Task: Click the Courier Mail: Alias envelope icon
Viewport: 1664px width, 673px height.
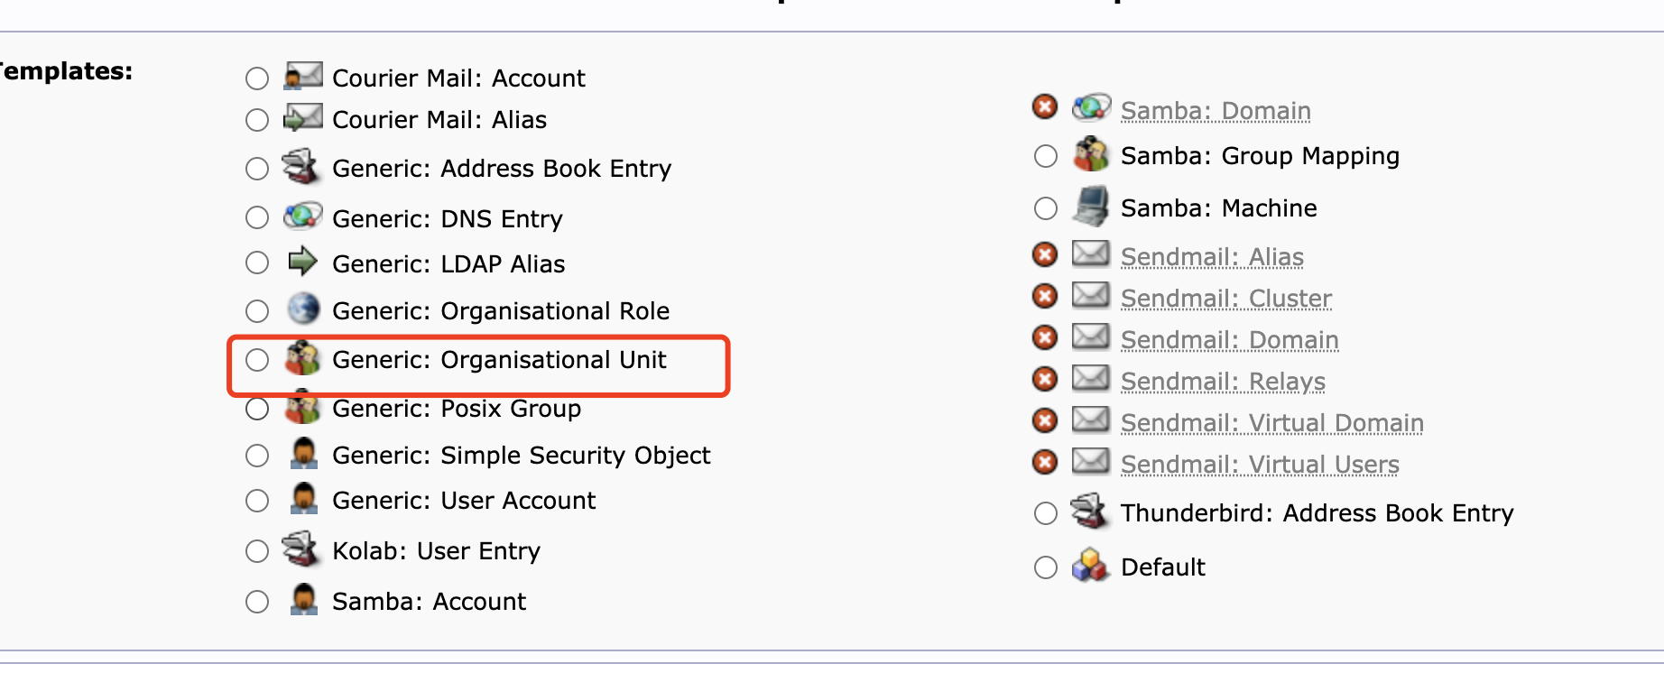Action: pyautogui.click(x=303, y=117)
